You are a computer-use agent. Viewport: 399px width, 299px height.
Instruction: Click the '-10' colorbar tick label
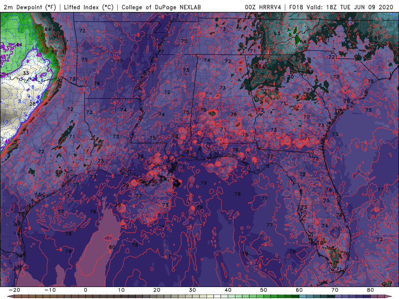pos(50,290)
